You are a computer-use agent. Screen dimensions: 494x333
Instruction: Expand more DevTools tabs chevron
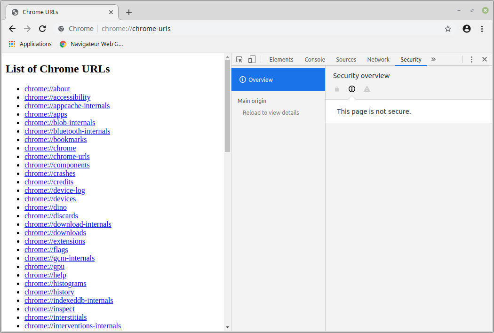(433, 59)
